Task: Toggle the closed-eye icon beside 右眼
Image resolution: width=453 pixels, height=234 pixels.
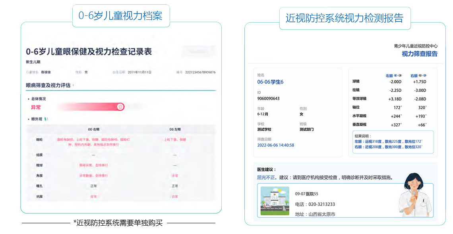Action: tap(420, 75)
